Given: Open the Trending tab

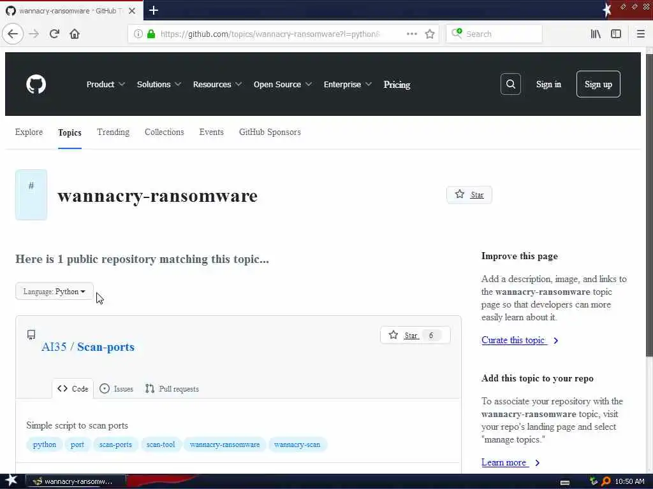Looking at the screenshot, I should pos(114,132).
